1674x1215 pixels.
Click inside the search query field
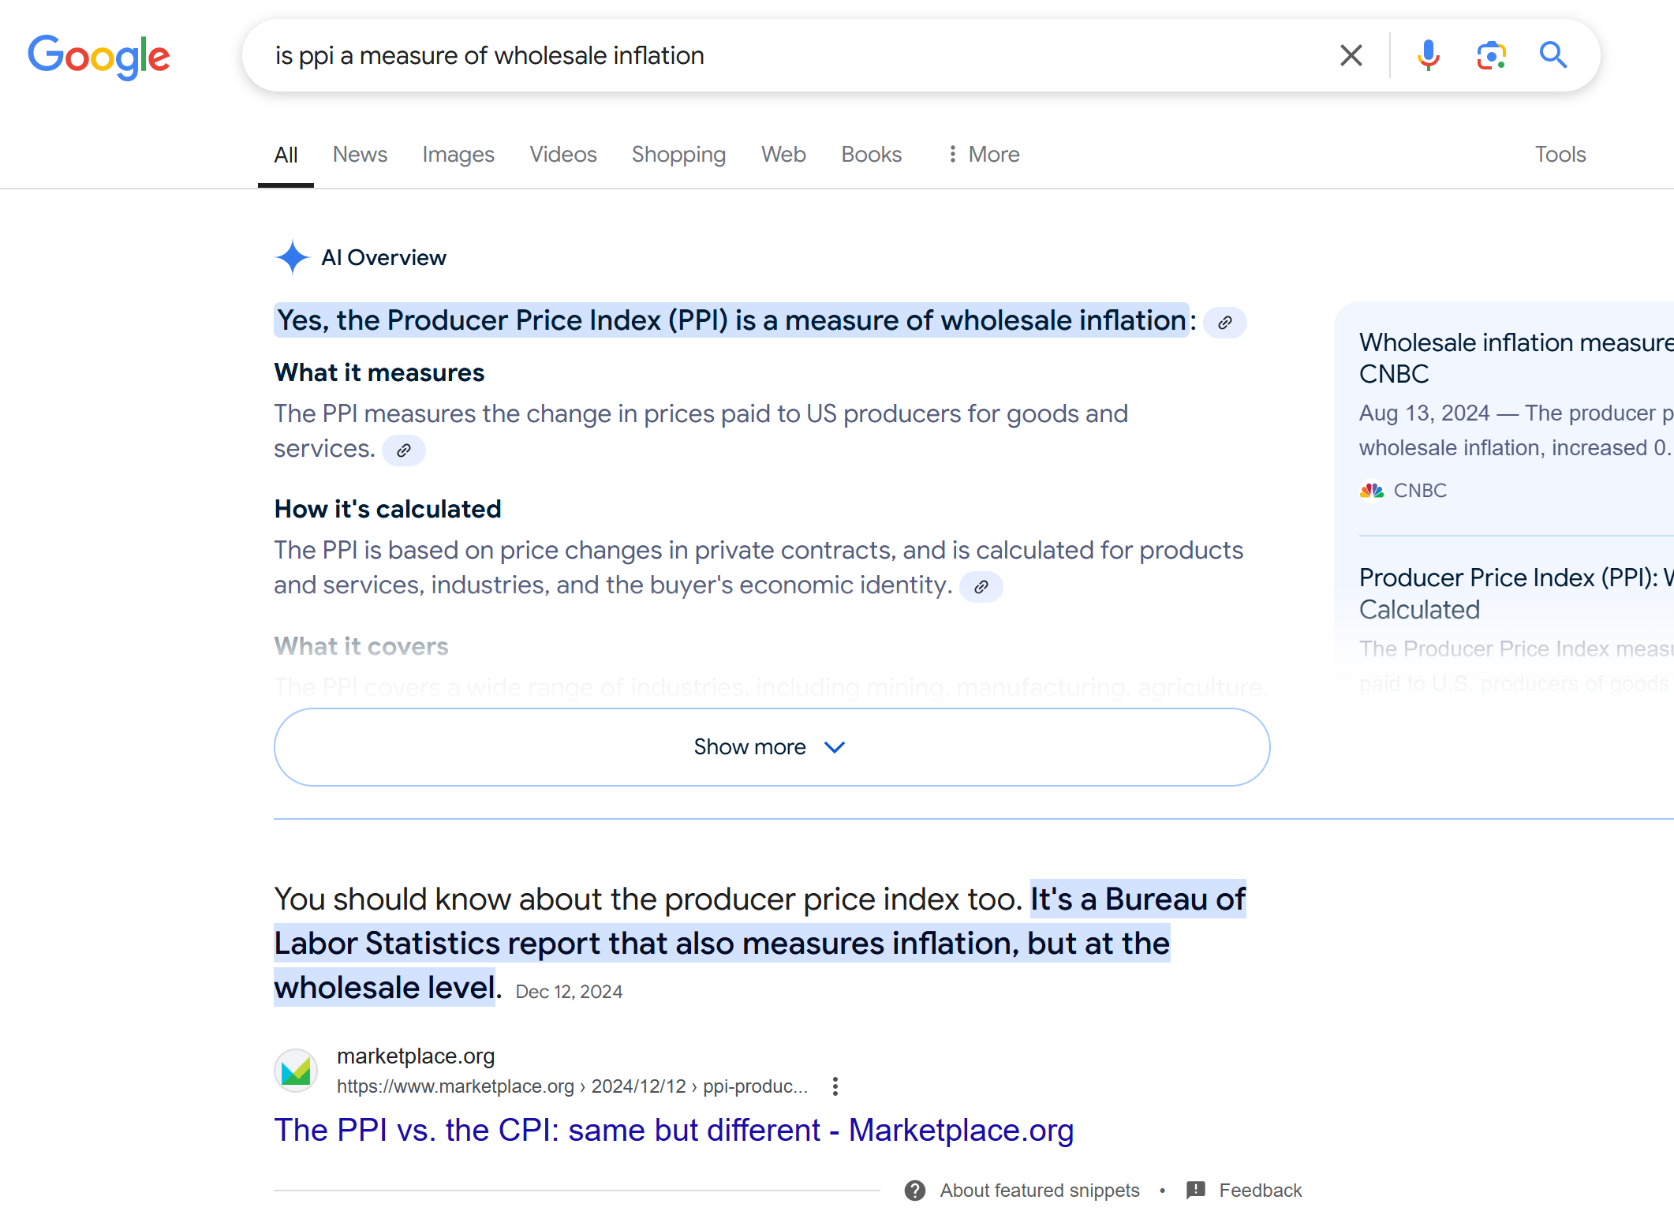(789, 55)
